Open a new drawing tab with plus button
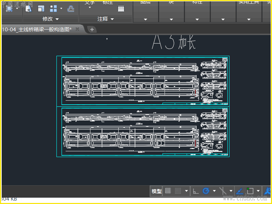The height and width of the screenshot is (204, 272). [92, 30]
